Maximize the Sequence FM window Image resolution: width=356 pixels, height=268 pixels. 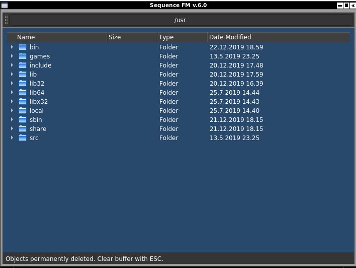(x=346, y=6)
